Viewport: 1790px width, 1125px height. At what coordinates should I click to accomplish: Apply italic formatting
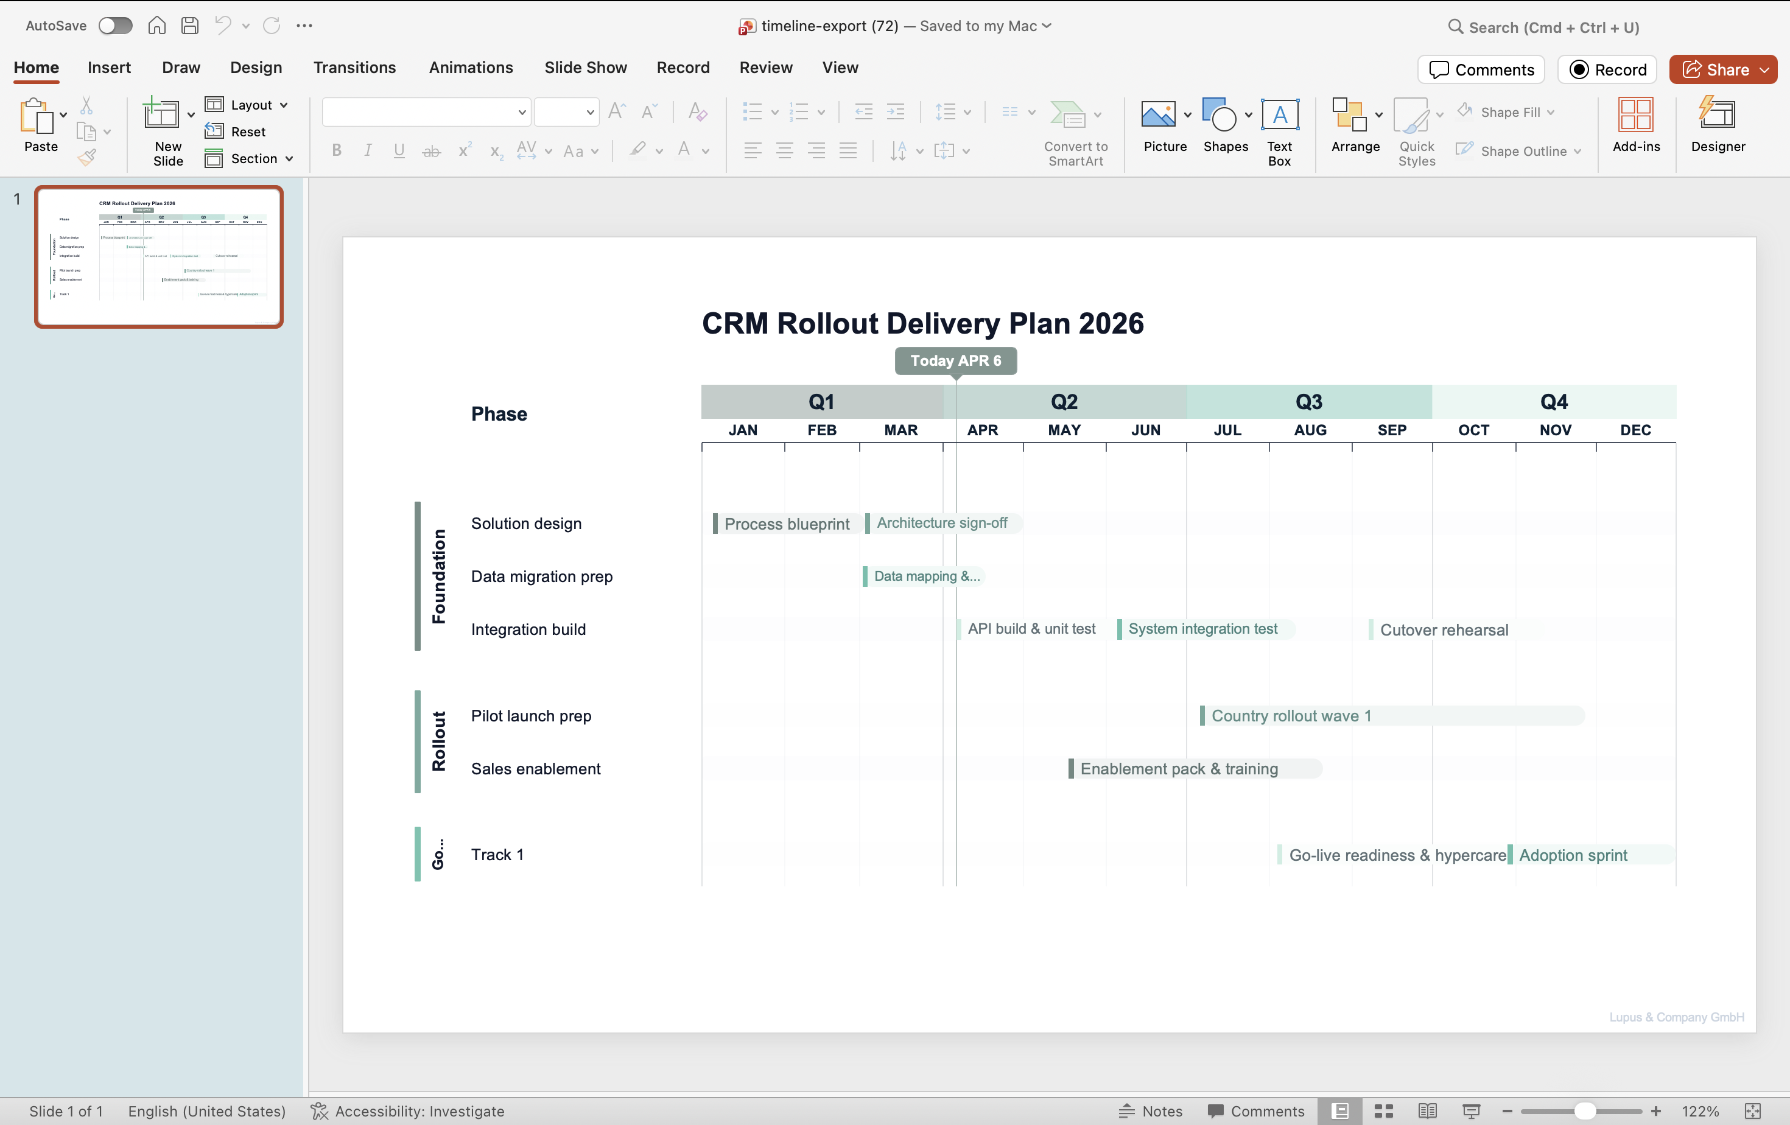pos(368,150)
